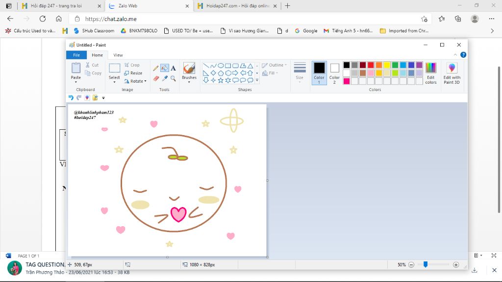The height and width of the screenshot is (282, 502).
Task: Activate Color 1 foreground selector
Action: point(319,73)
